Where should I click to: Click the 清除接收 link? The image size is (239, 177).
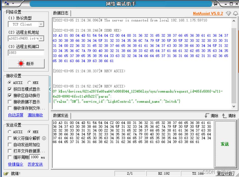click(x=35, y=115)
